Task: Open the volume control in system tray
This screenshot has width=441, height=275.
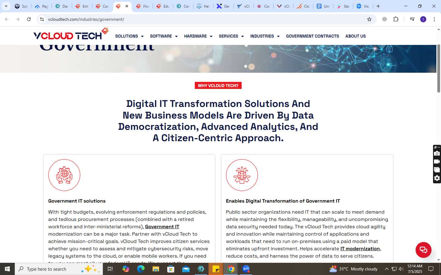Action: pyautogui.click(x=401, y=269)
